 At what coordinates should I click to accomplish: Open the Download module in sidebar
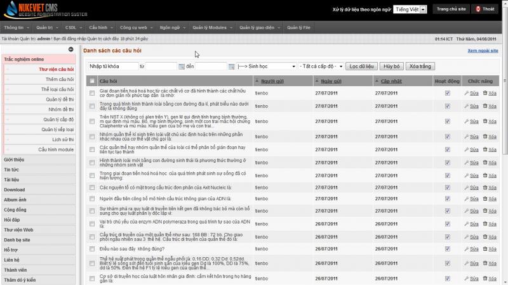click(39, 189)
